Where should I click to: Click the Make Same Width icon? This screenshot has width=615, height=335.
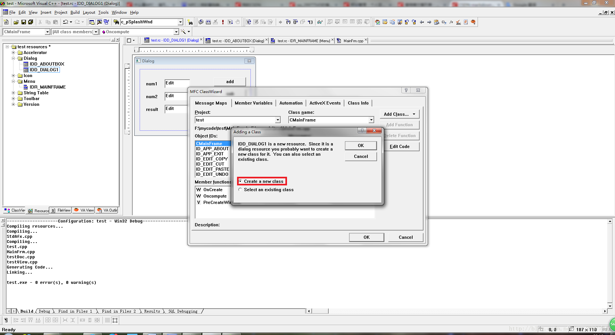[82, 320]
